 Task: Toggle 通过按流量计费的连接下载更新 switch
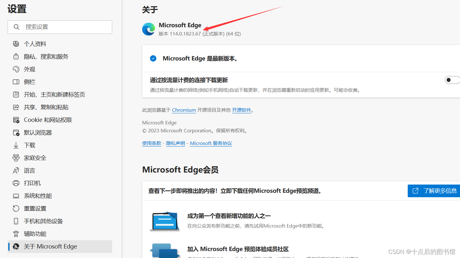tap(452, 80)
